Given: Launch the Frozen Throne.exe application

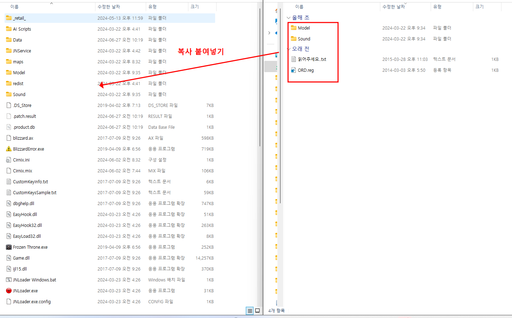Looking at the screenshot, I should coord(30,247).
